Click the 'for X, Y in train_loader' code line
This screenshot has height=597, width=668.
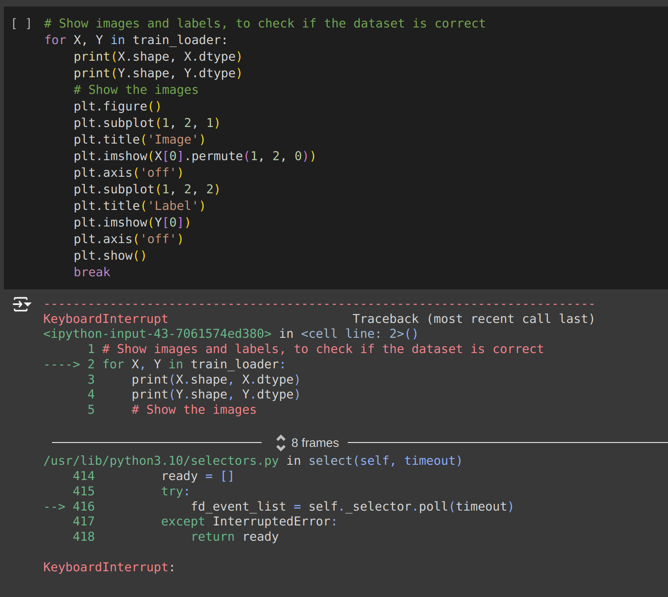pos(135,40)
